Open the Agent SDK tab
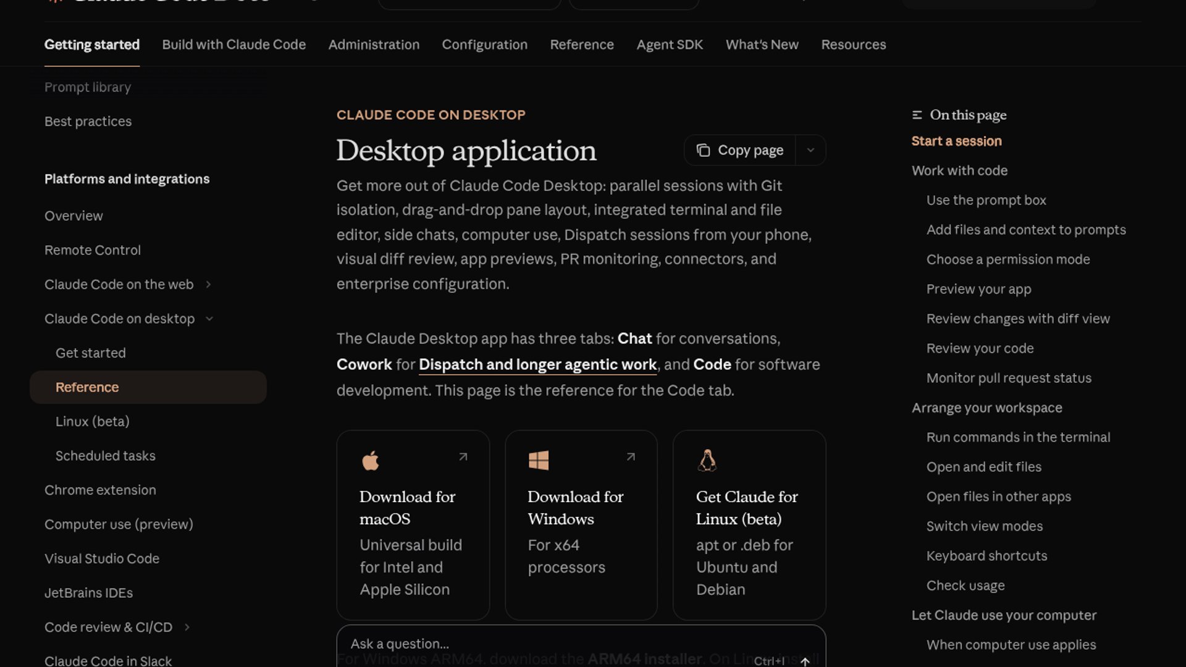 click(670, 44)
